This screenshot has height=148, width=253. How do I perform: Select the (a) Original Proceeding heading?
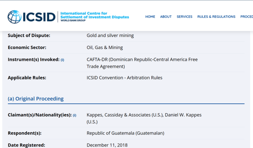tap(36, 99)
